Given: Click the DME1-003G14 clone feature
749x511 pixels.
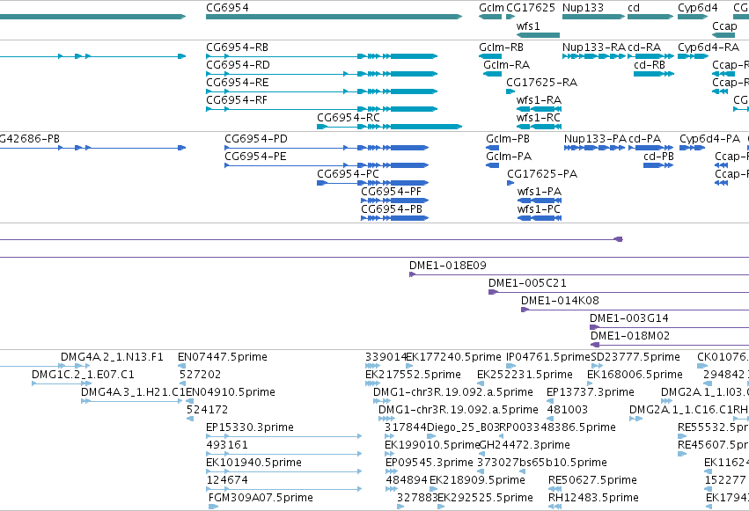Looking at the screenshot, I should (629, 318).
